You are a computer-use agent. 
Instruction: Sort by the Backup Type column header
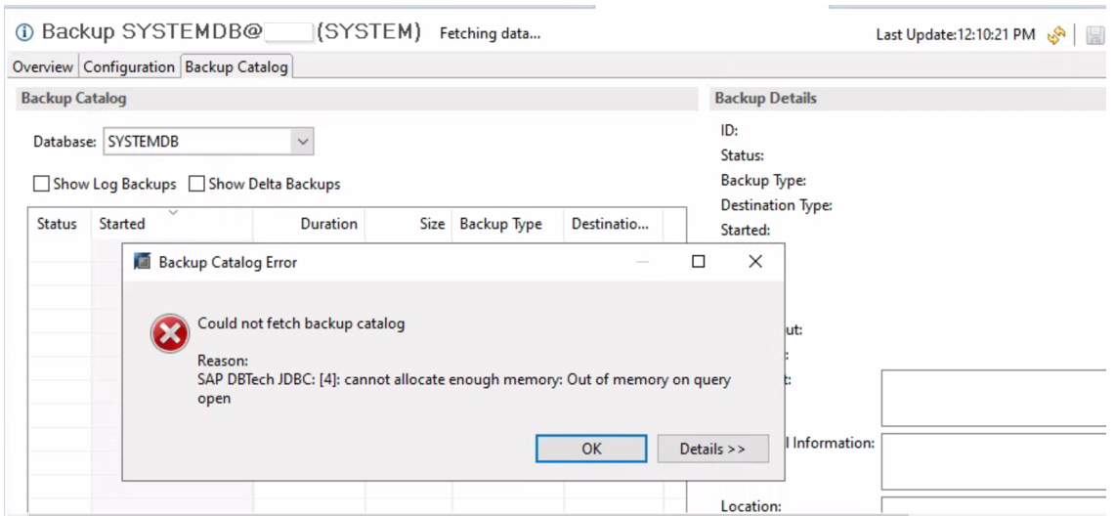tap(508, 224)
